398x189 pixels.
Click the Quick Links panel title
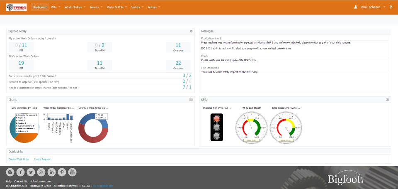click(16, 152)
